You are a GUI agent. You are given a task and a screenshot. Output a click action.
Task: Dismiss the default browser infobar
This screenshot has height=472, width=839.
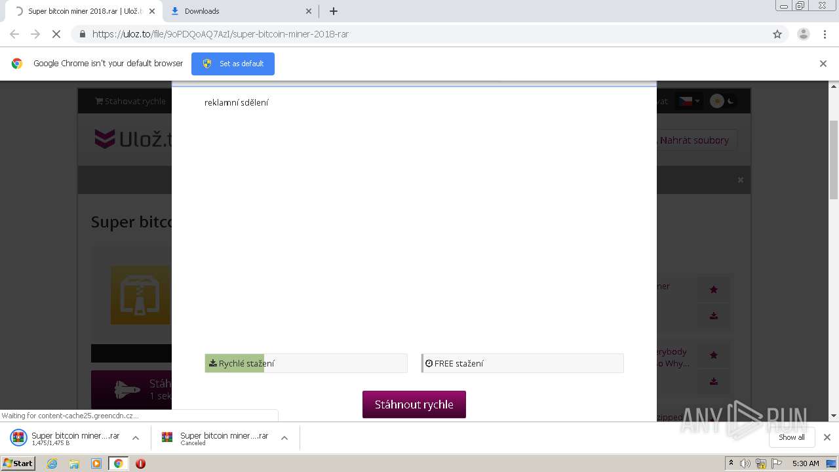tap(823, 64)
